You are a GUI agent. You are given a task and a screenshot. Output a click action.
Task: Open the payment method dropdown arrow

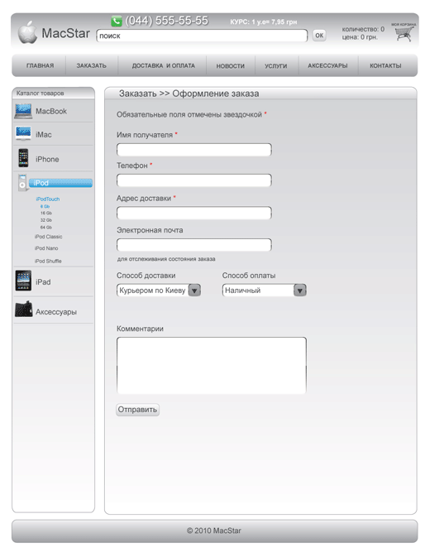(300, 291)
